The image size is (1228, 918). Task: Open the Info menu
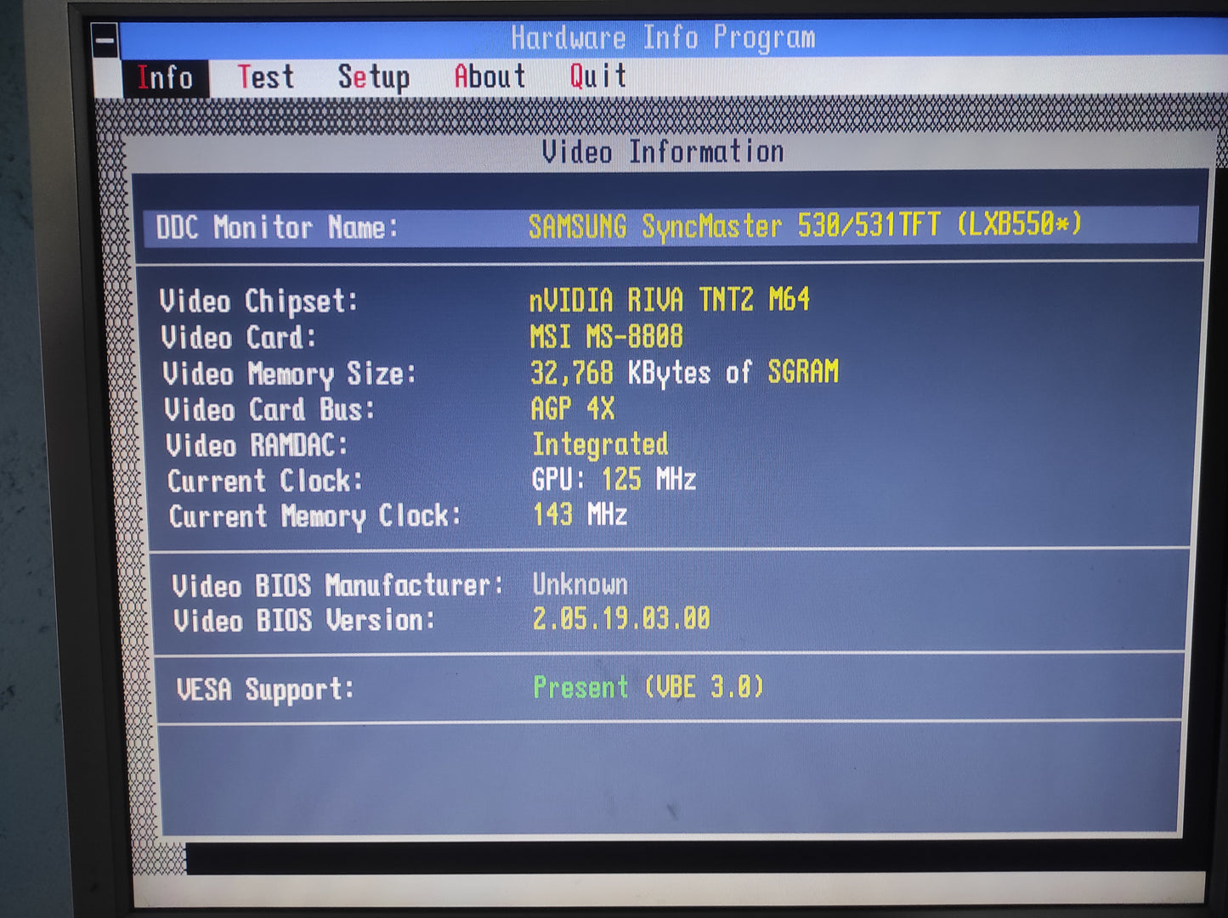tap(165, 78)
